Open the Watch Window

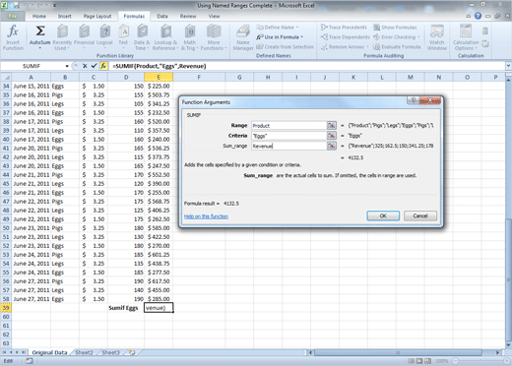click(437, 37)
